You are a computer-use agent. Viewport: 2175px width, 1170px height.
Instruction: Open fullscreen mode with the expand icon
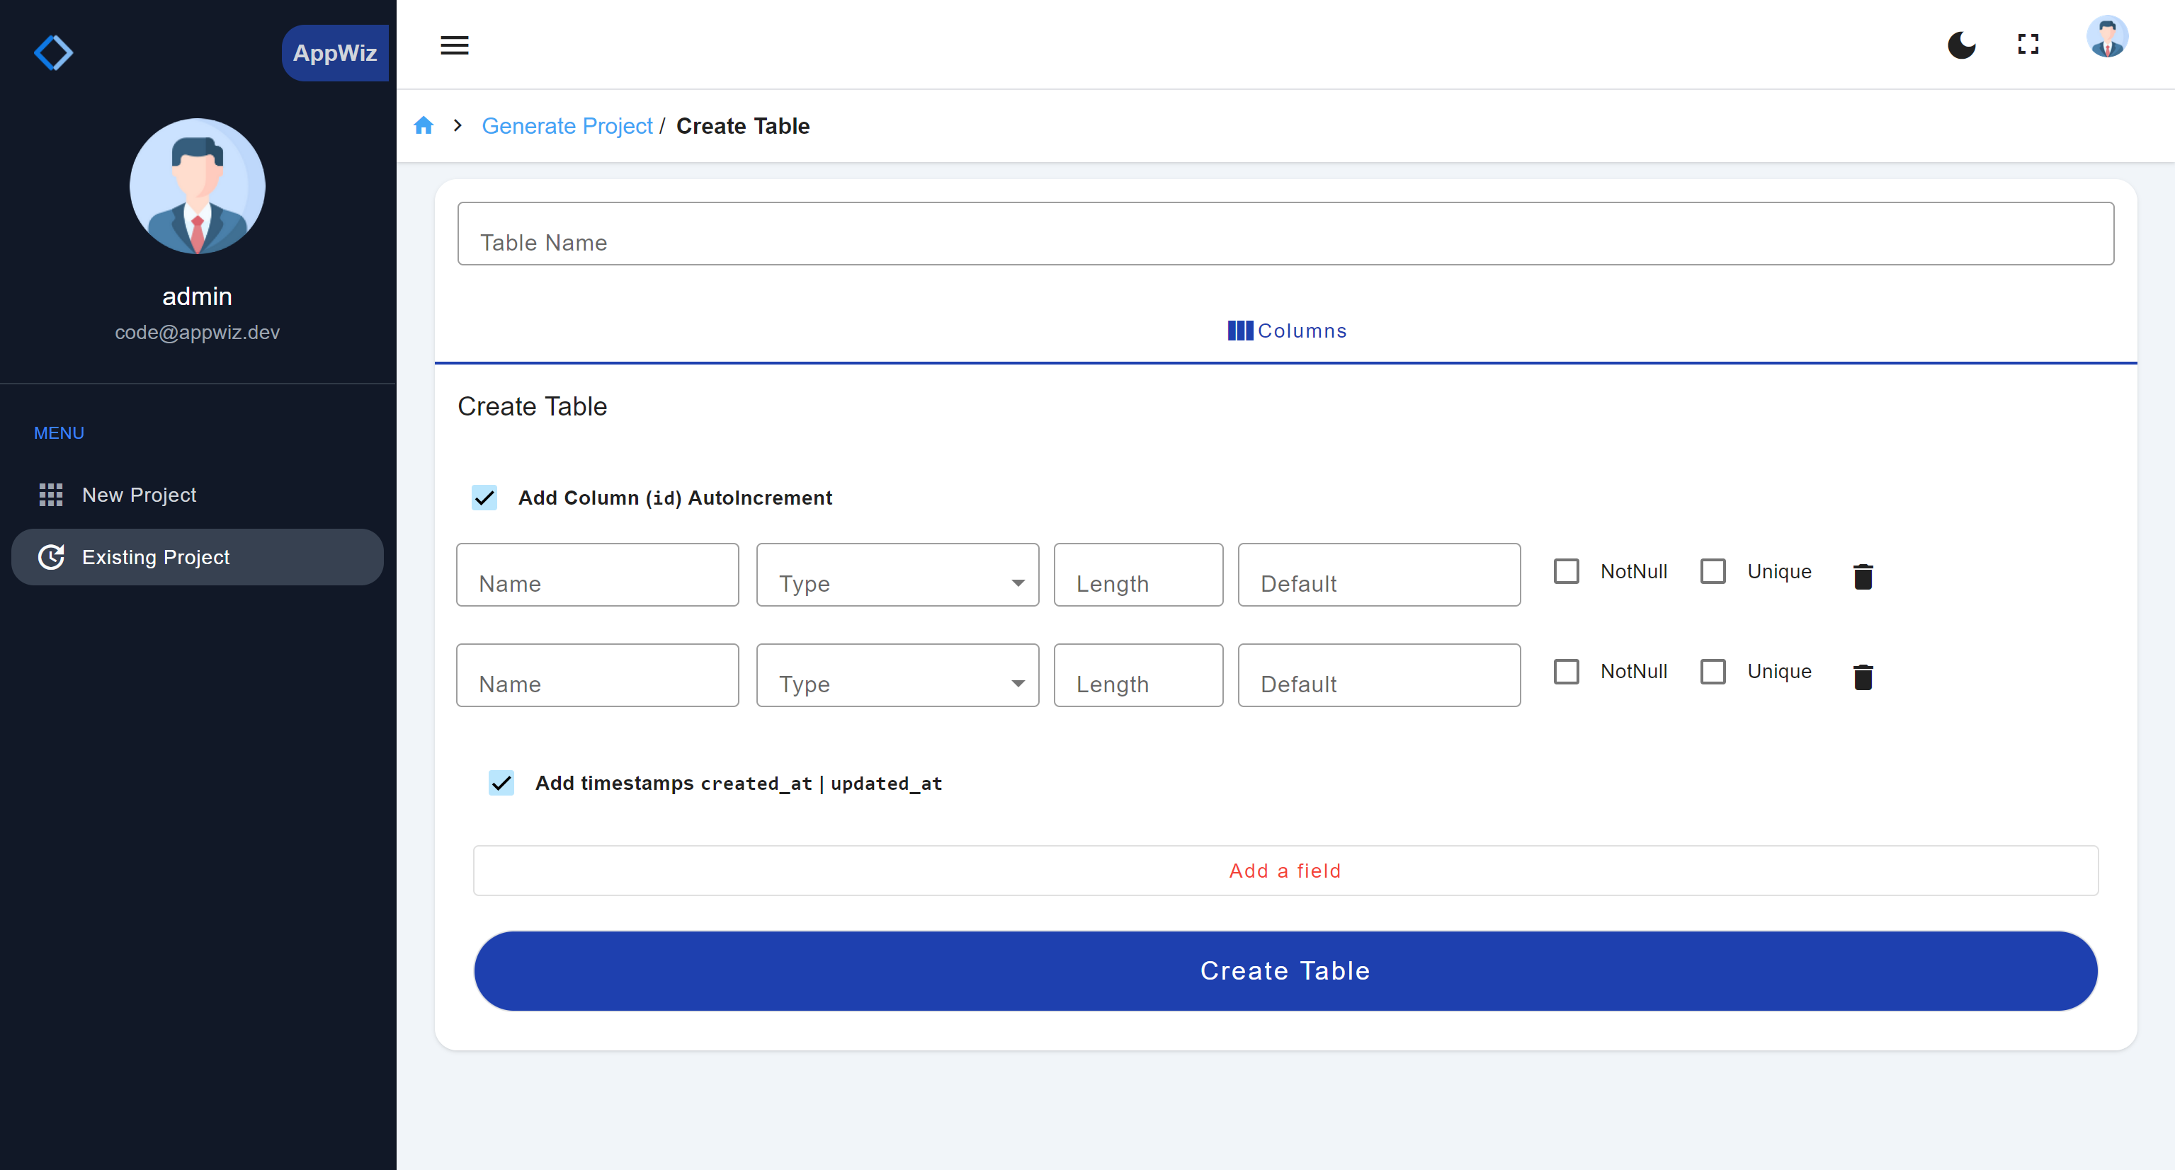2028,45
